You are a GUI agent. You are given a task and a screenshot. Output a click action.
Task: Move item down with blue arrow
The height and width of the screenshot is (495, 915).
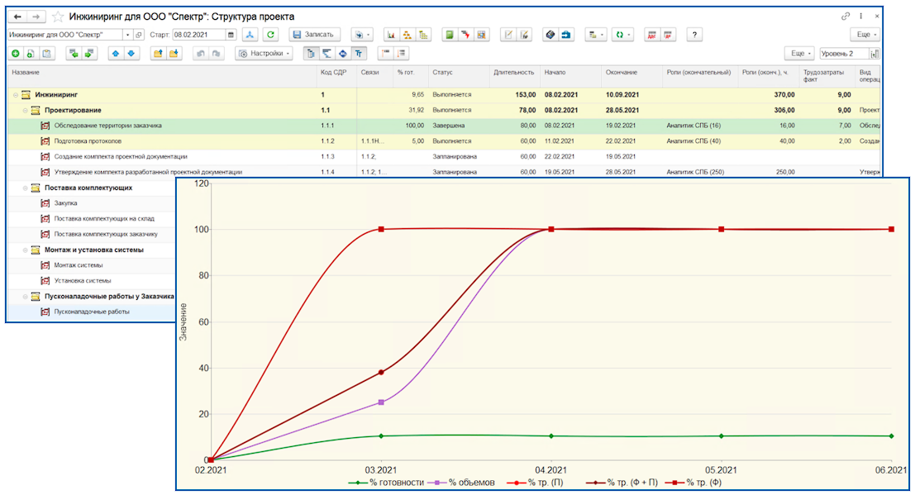(131, 54)
